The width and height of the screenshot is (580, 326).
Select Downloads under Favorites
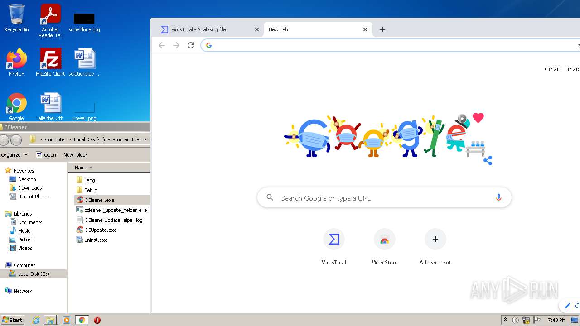coord(25,188)
